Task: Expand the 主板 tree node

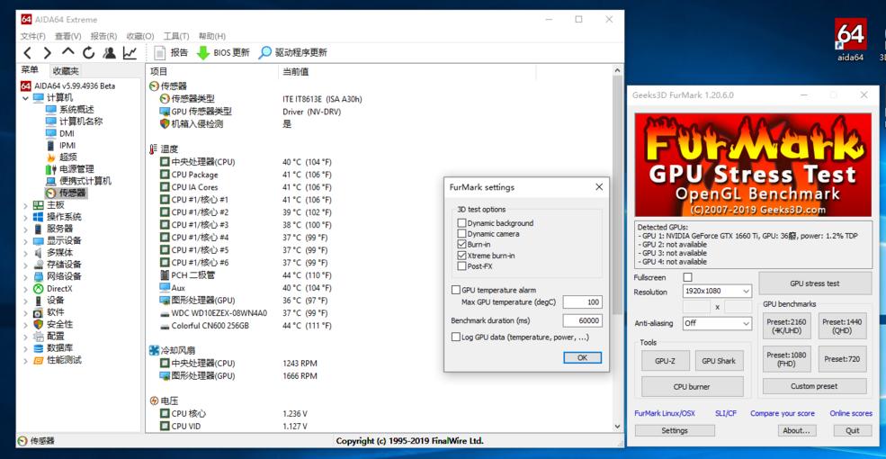Action: (25, 205)
